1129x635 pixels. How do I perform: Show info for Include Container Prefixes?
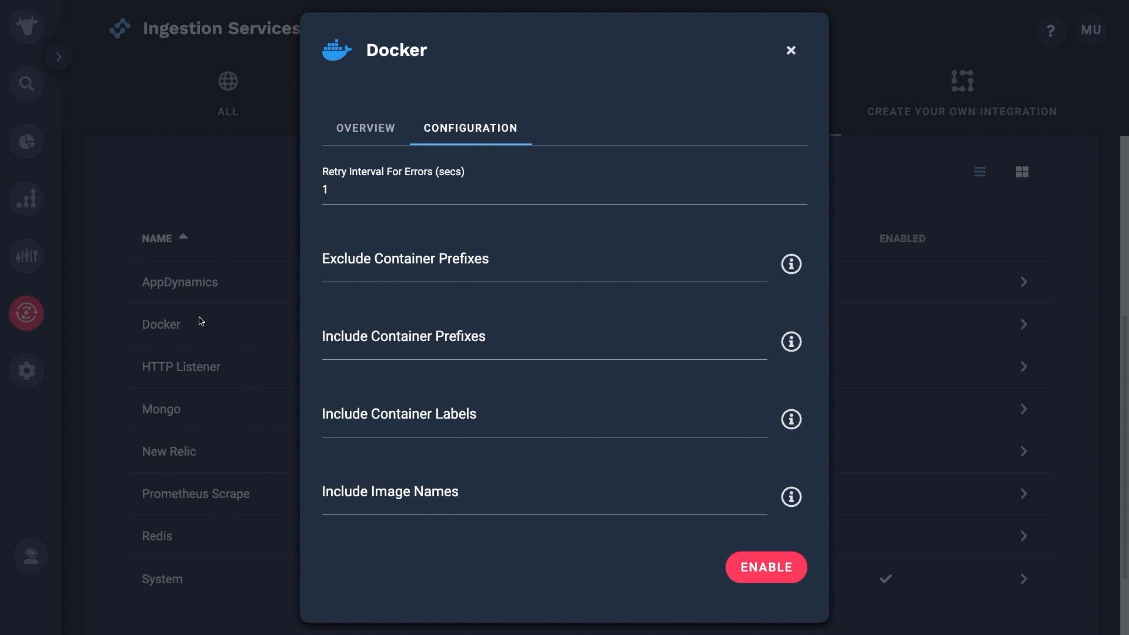tap(791, 342)
